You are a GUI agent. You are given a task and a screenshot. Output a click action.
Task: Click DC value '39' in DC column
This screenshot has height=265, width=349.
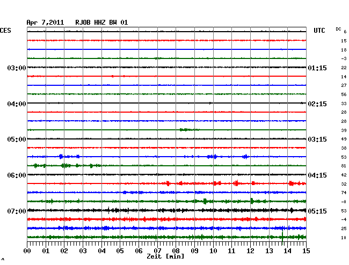(344, 130)
